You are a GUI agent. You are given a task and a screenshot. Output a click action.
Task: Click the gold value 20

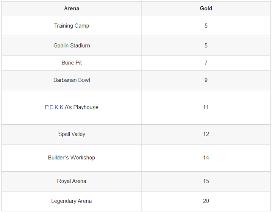(206, 201)
